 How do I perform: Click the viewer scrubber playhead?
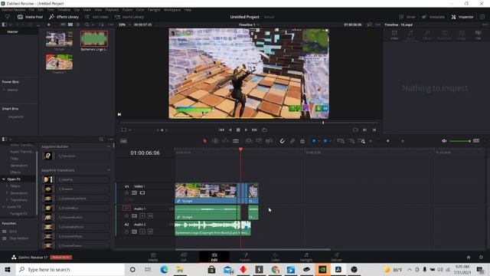coord(323,123)
